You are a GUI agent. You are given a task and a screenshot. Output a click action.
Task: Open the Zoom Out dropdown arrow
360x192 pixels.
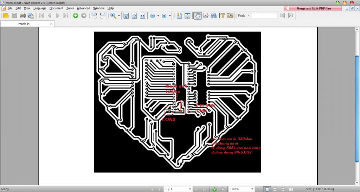tap(158, 16)
